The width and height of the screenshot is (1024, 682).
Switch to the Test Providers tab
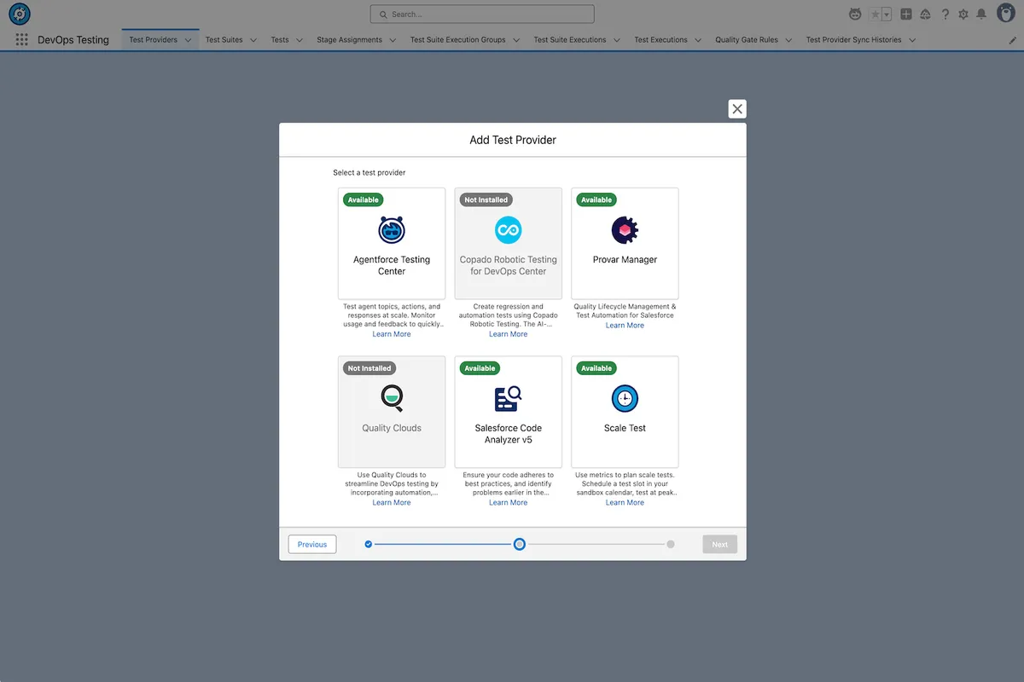tap(154, 40)
